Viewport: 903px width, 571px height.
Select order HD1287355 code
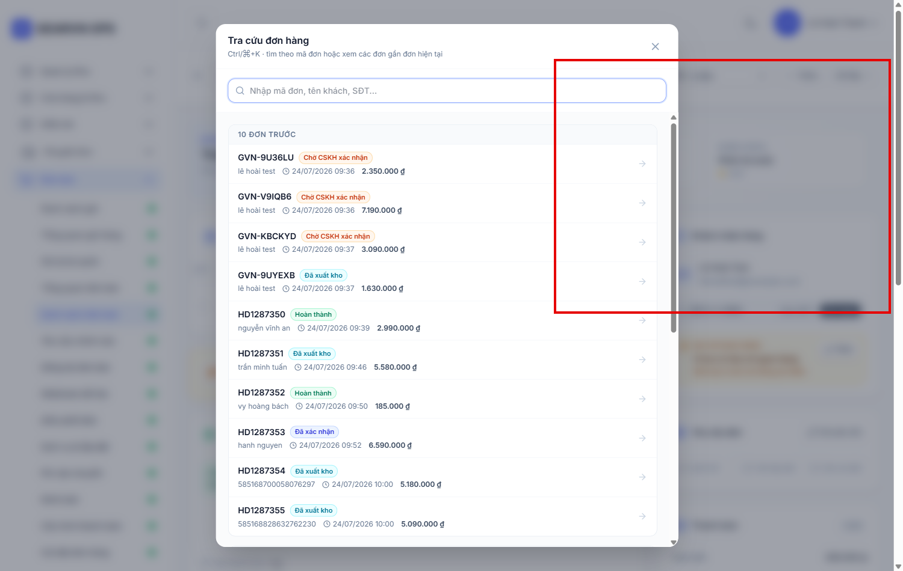pos(261,510)
